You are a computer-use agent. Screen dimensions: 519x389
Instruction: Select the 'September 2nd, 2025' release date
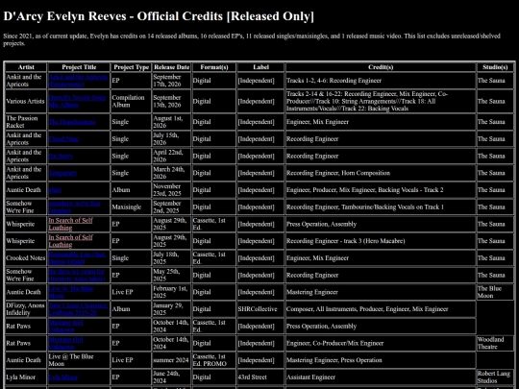point(171,207)
